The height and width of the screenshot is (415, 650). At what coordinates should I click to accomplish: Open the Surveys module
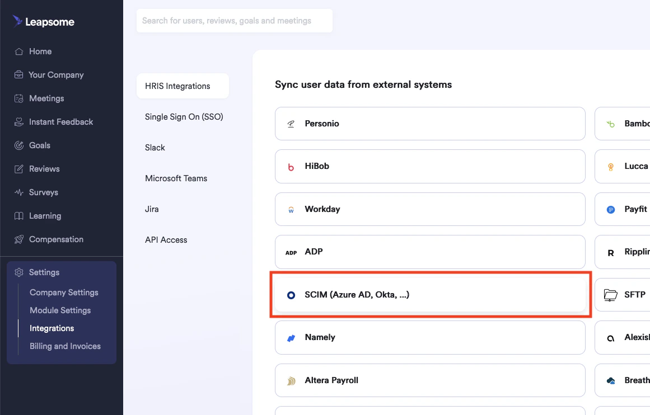(x=43, y=192)
